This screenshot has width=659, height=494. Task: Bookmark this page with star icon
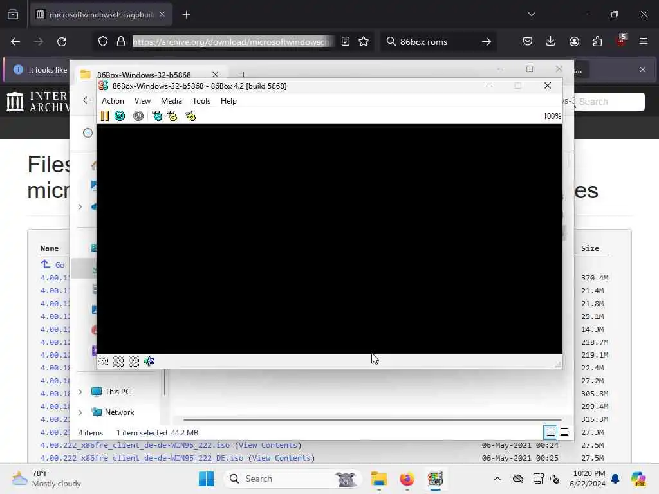[364, 41]
